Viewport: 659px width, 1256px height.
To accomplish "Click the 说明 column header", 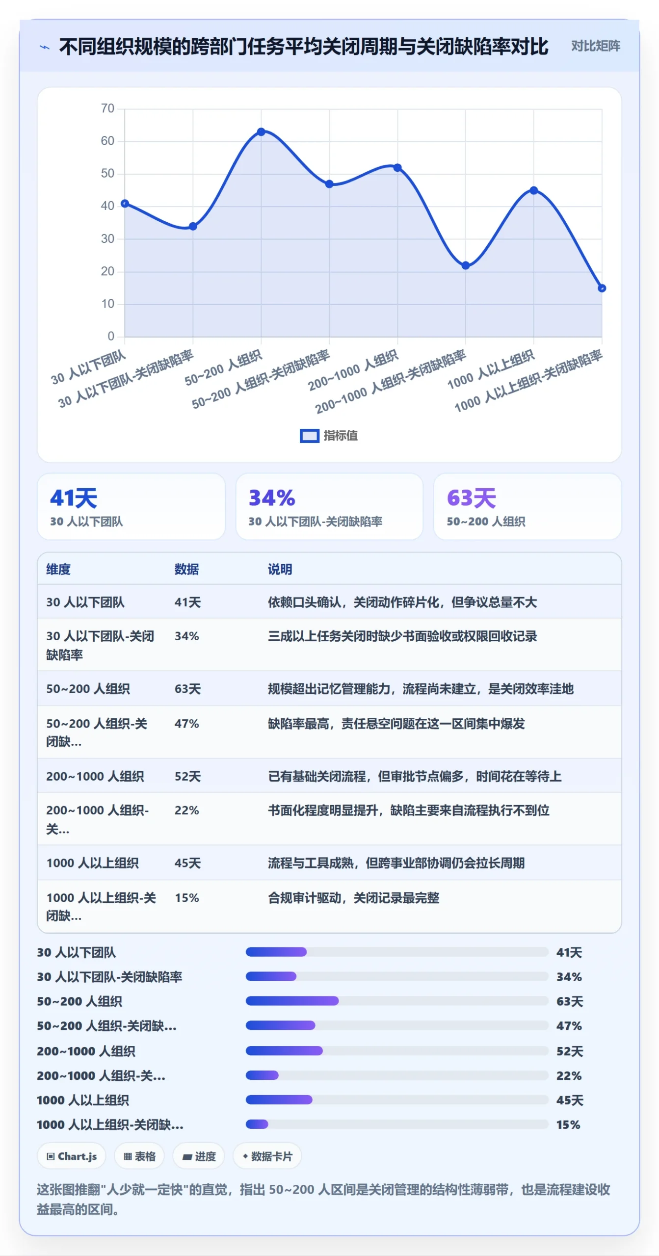I will point(280,569).
